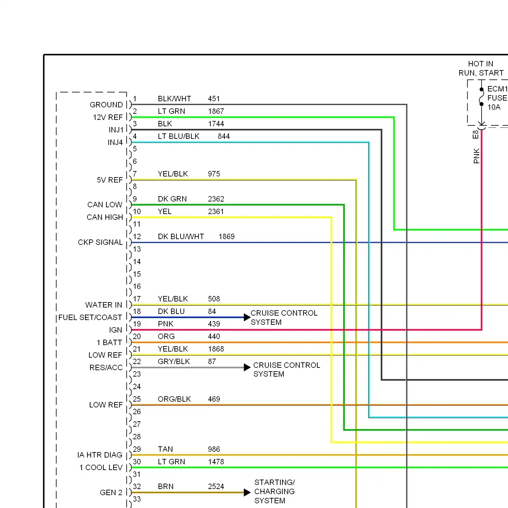Click the GROUND pin label

tap(106, 105)
